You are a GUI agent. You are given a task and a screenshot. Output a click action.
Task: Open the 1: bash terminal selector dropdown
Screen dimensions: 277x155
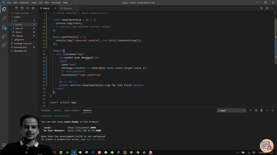232,111
